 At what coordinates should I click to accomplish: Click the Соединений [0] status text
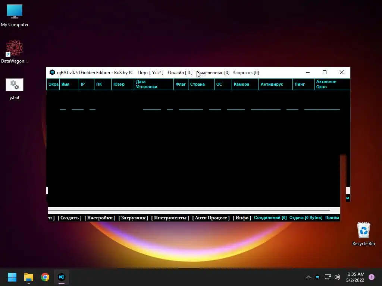coord(270,217)
